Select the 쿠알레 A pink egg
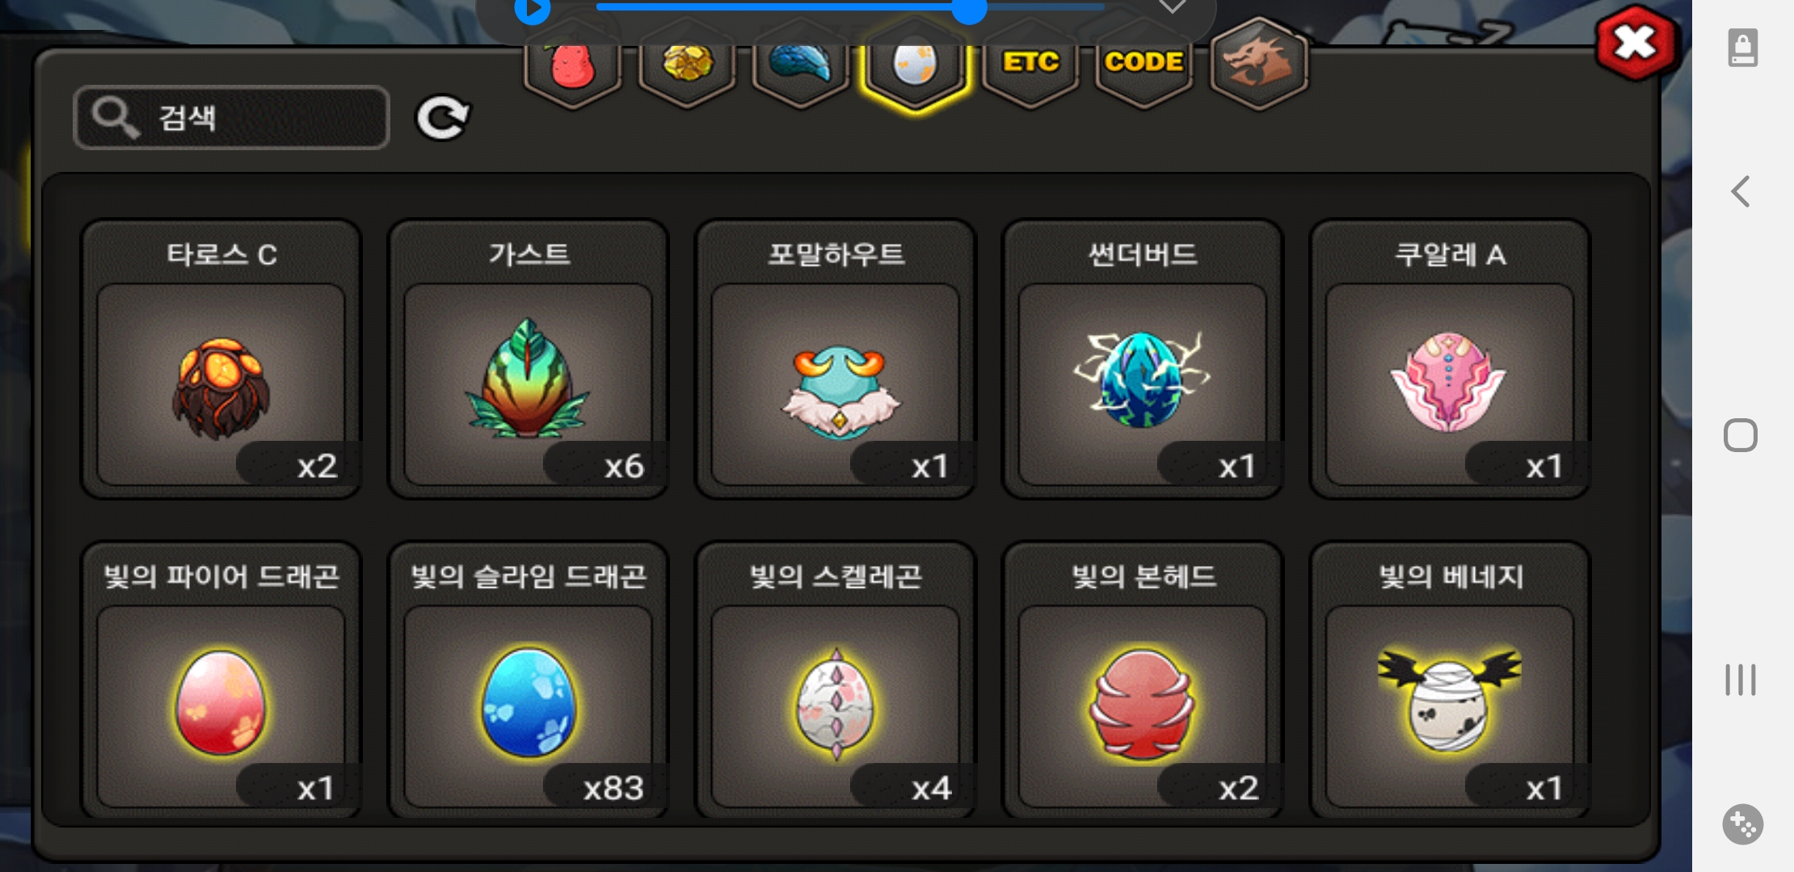The height and width of the screenshot is (872, 1794). pyautogui.click(x=1450, y=359)
